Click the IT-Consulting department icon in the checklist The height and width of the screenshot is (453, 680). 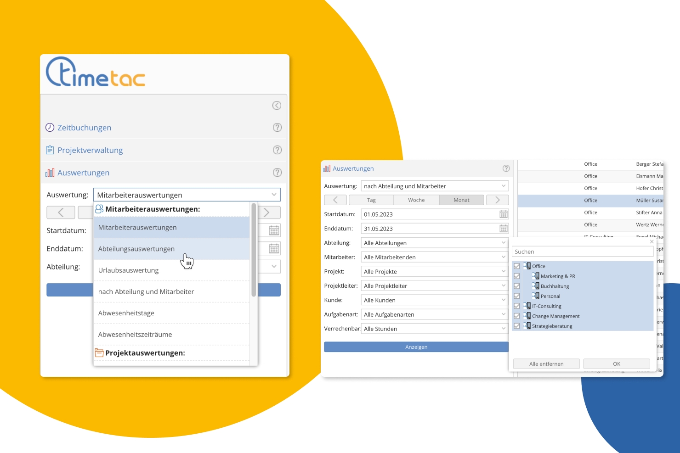527,306
